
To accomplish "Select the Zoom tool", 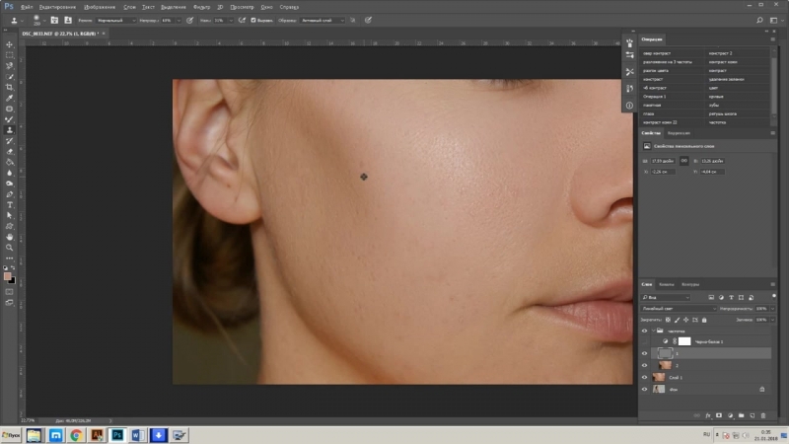I will (10, 248).
